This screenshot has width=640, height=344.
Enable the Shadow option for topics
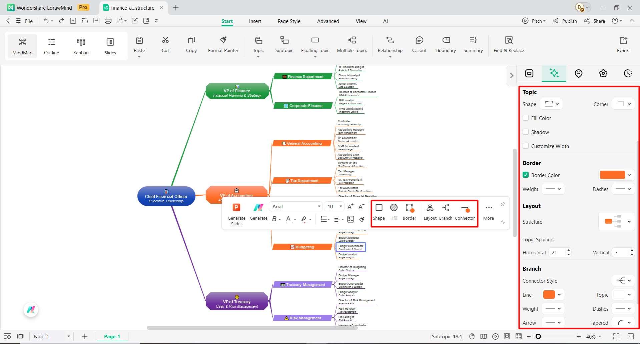[526, 132]
